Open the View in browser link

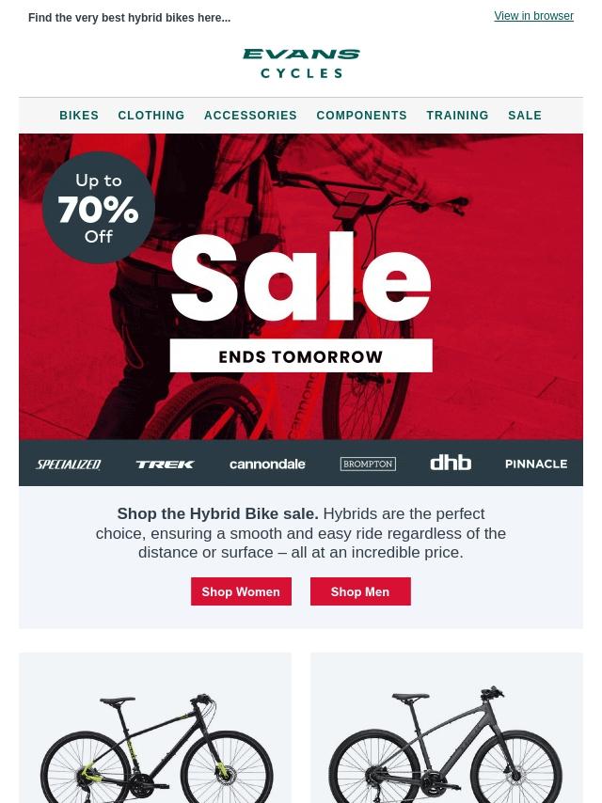click(x=534, y=16)
